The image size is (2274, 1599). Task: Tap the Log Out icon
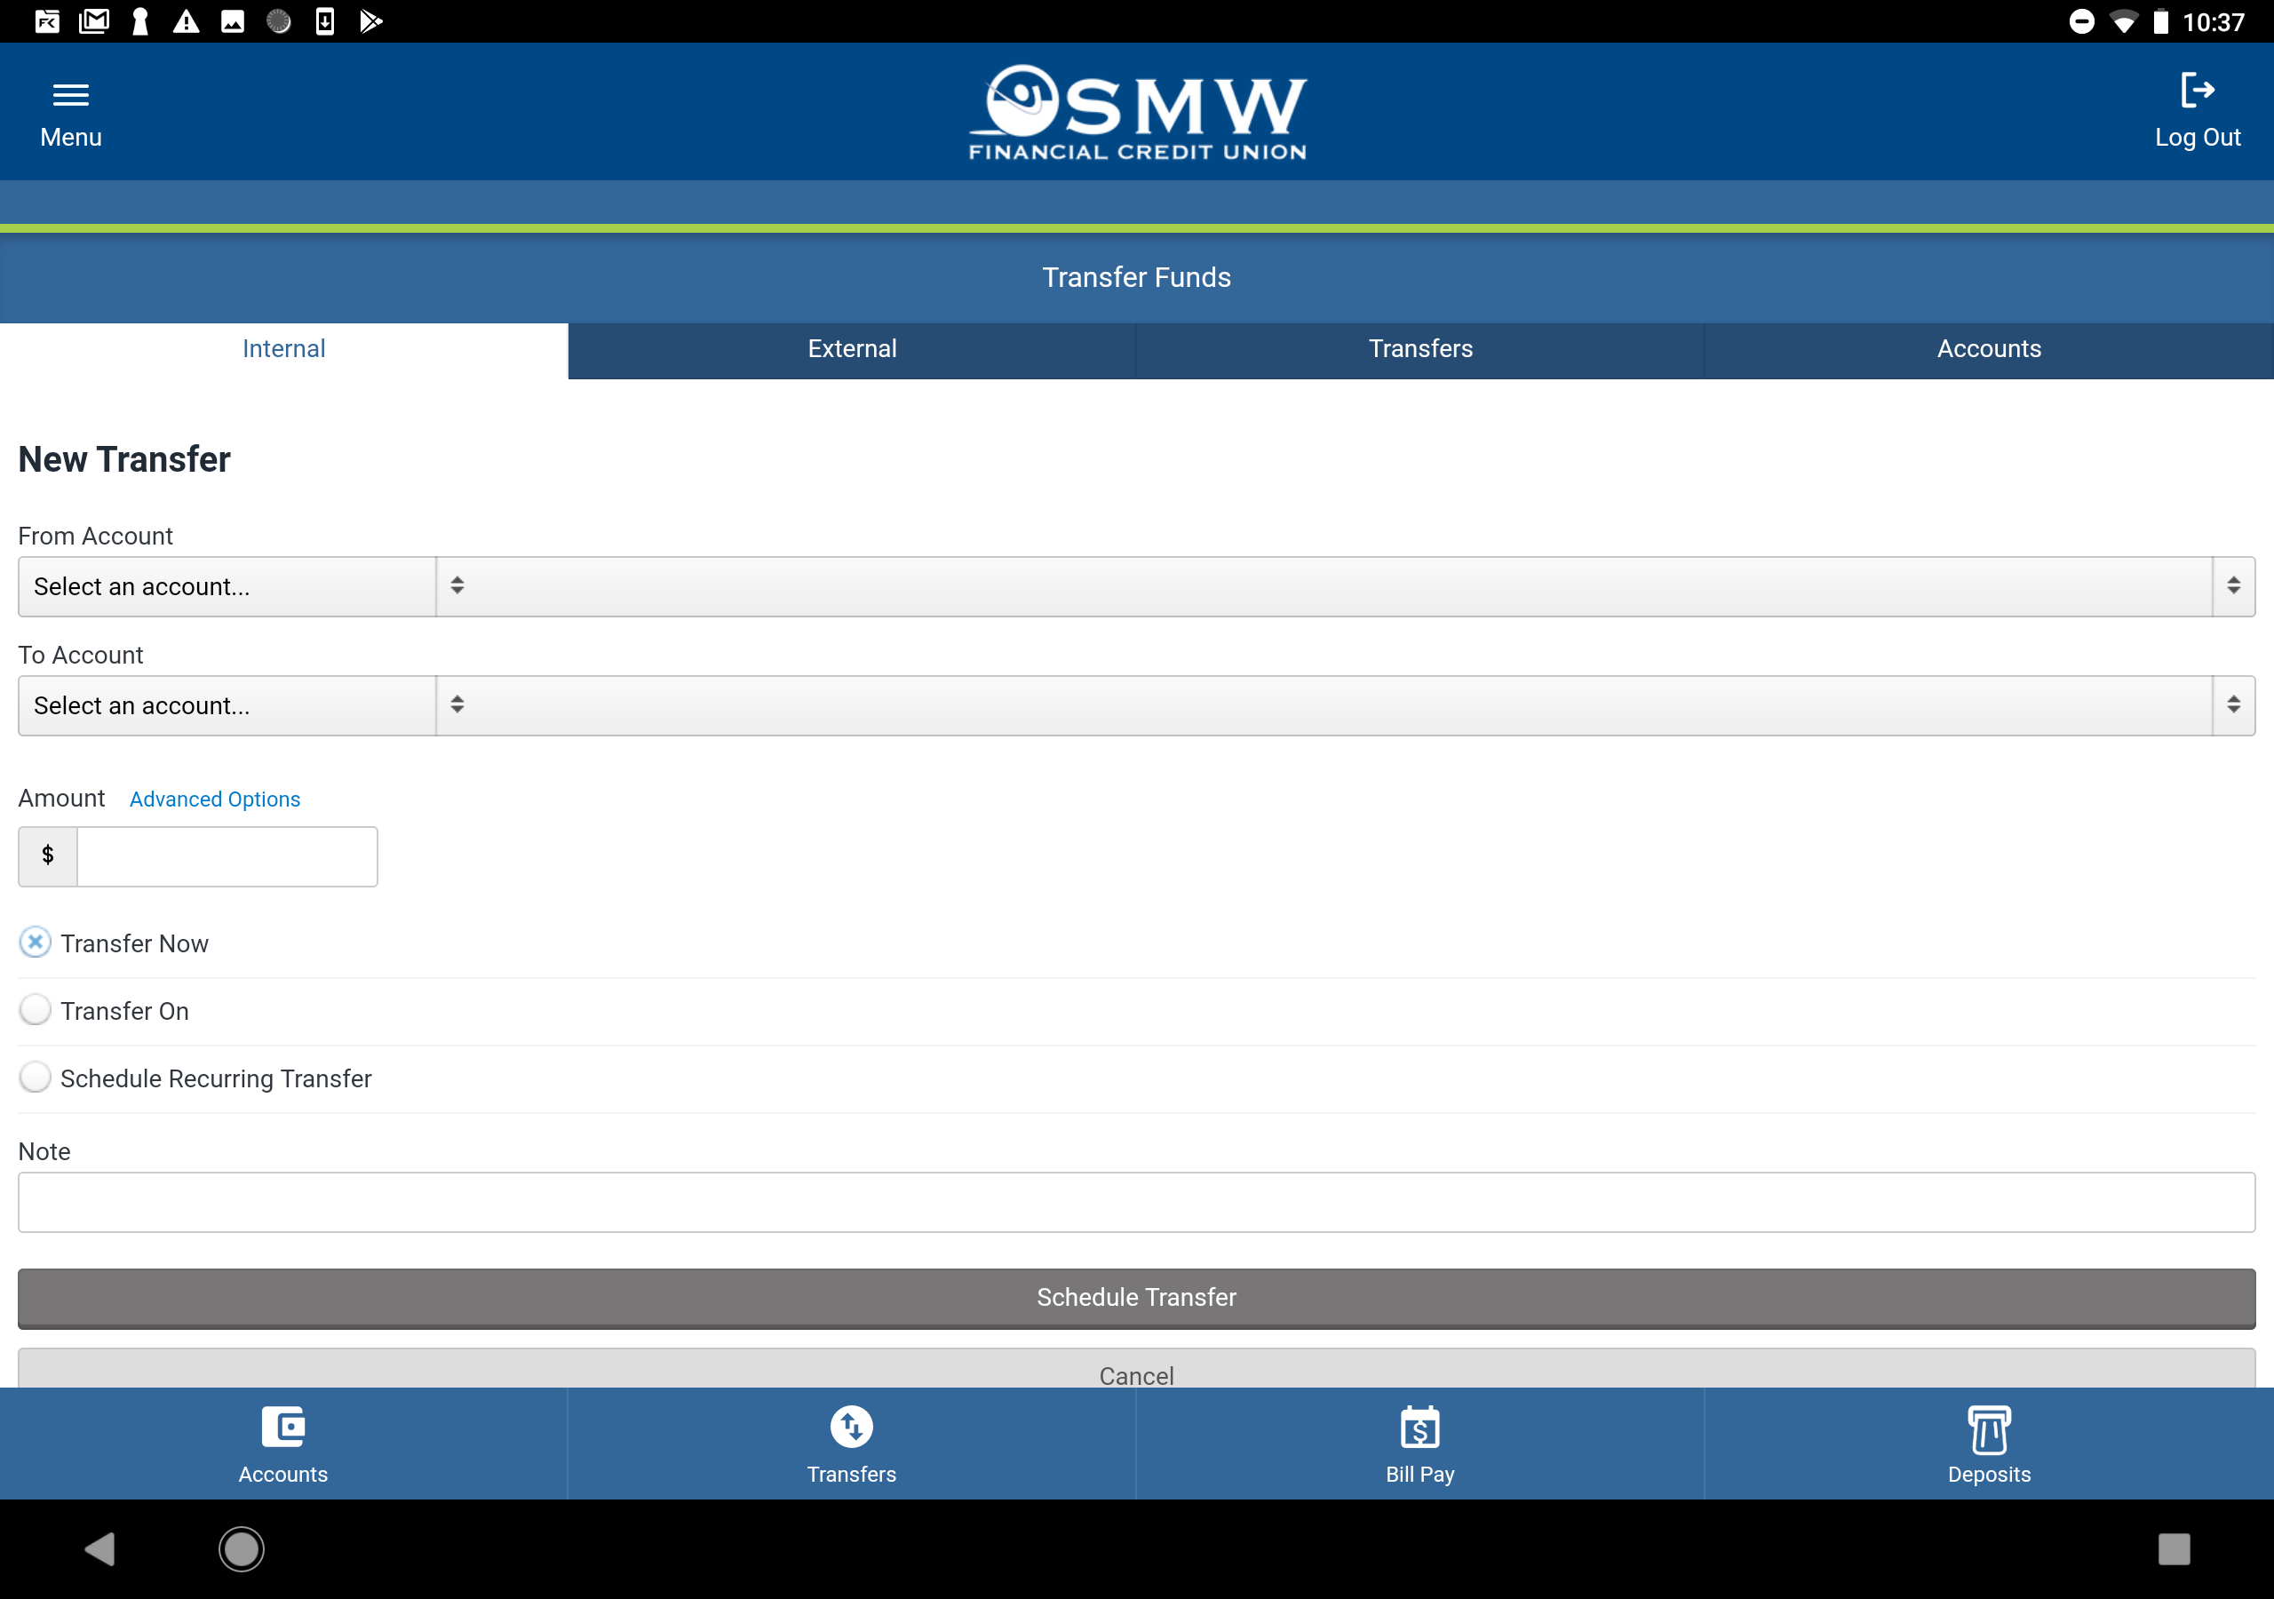coord(2198,90)
